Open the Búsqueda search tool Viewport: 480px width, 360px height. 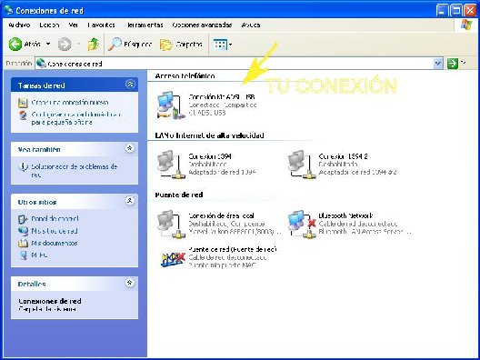130,45
